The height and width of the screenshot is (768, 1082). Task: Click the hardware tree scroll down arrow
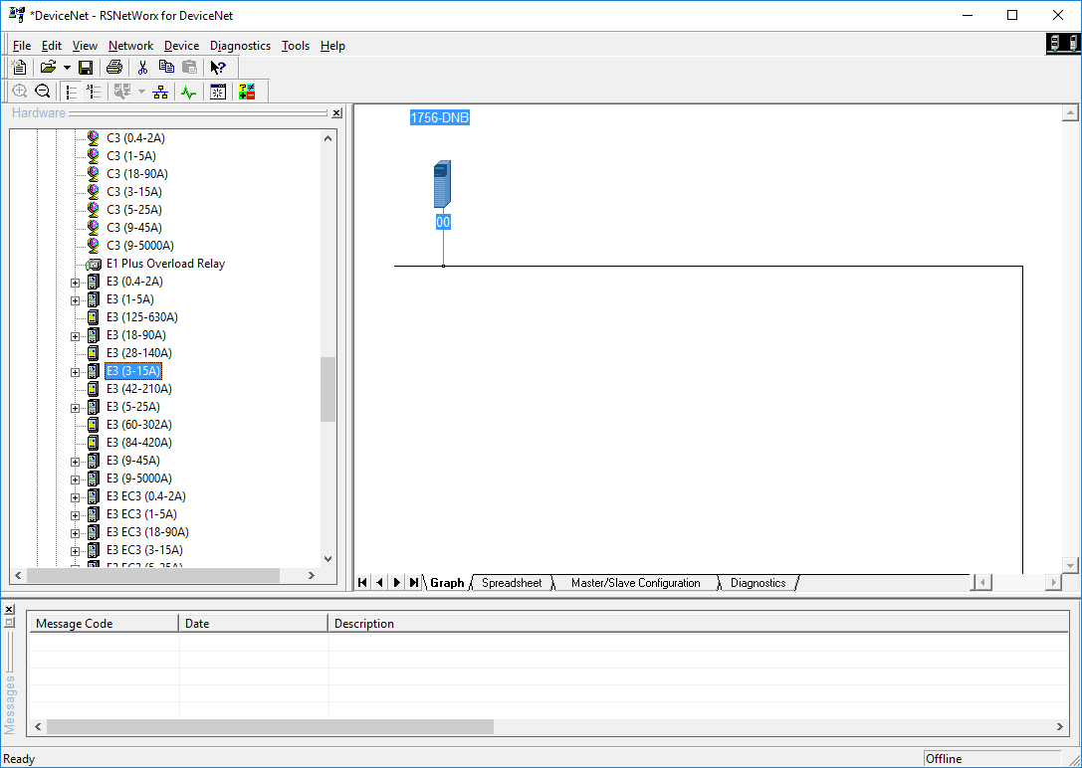tap(327, 558)
